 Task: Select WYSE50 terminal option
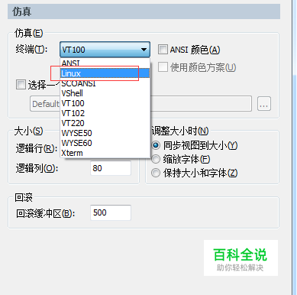(105, 133)
